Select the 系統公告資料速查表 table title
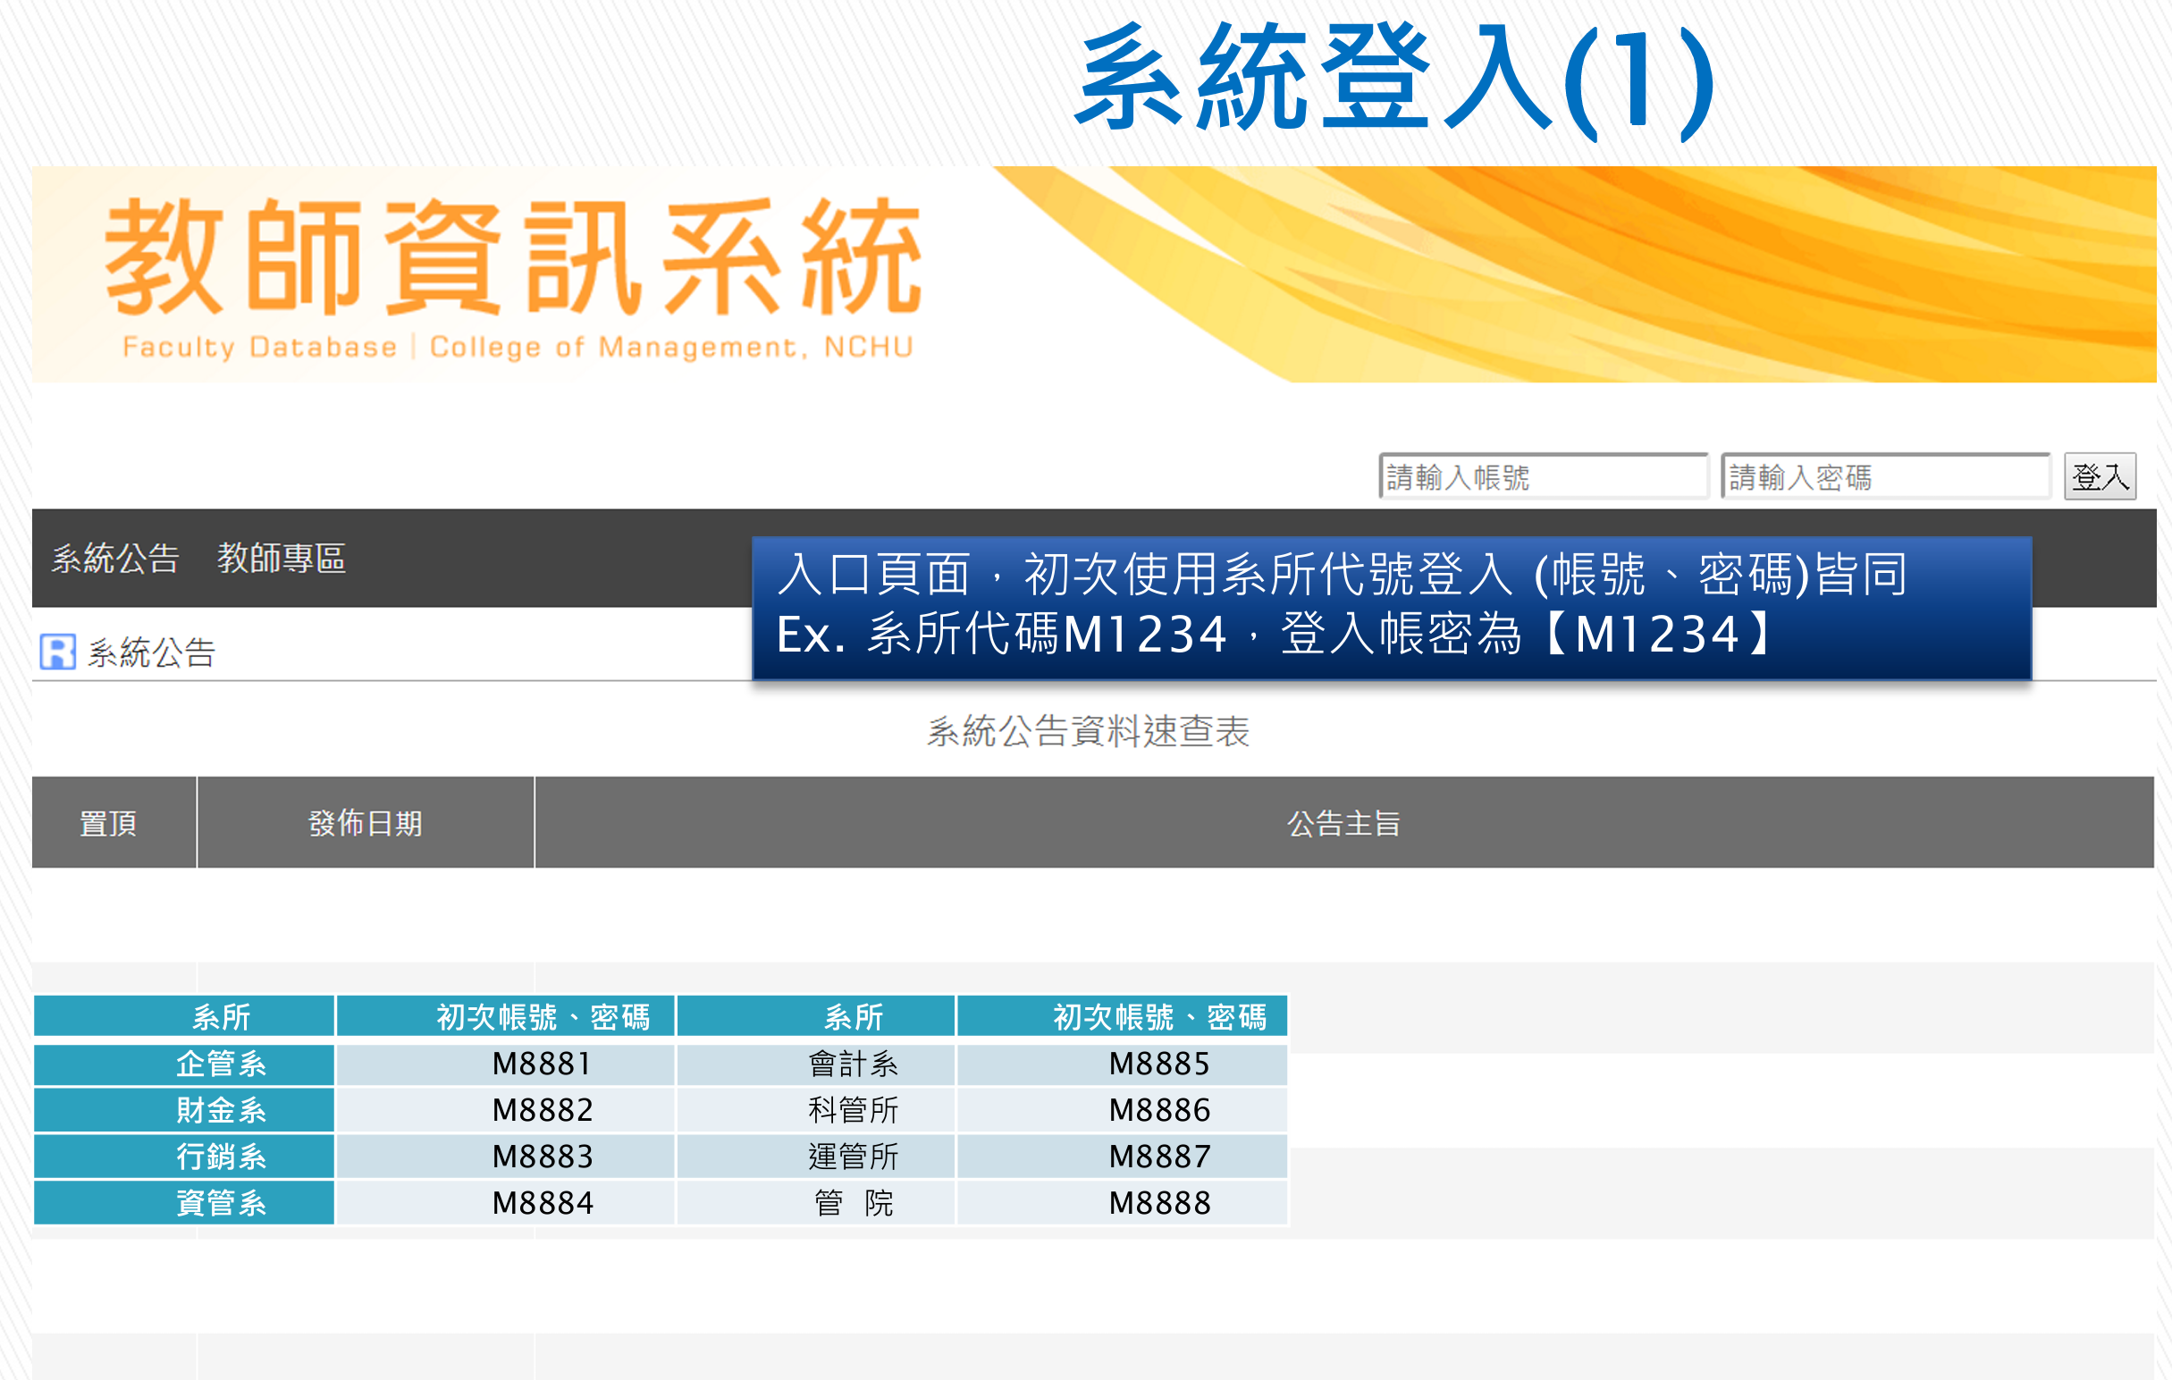Viewport: 2172px width, 1380px height. (1088, 730)
